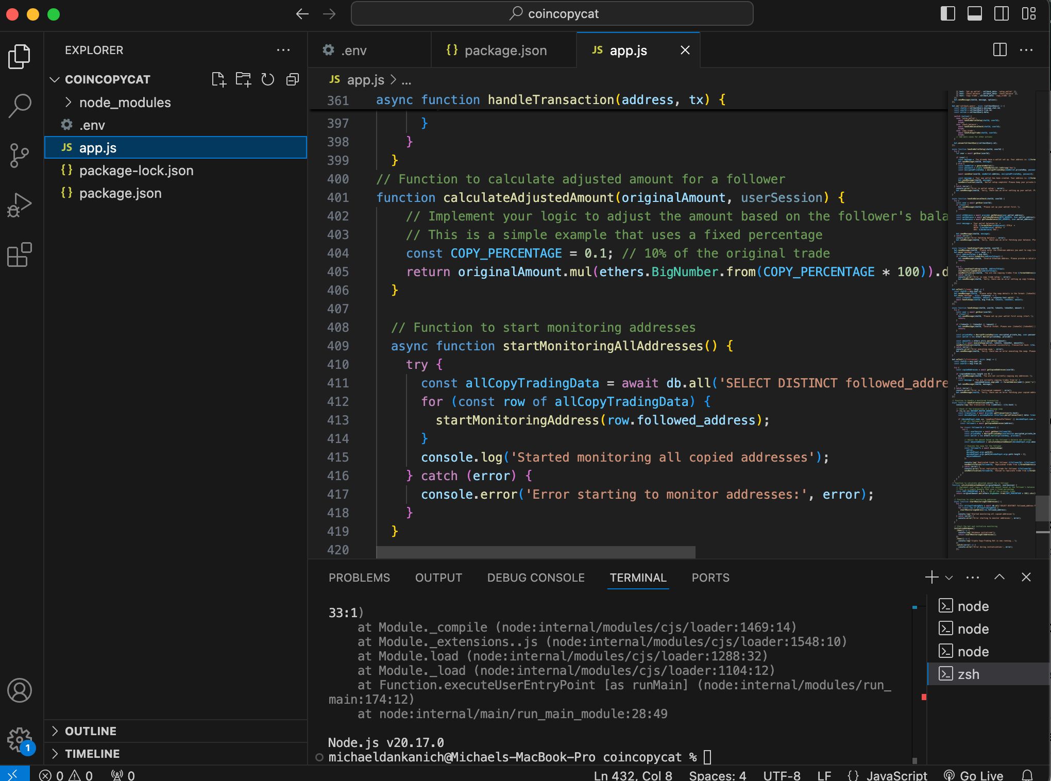Open the OUTPUT panel tab
The width and height of the screenshot is (1051, 781).
coord(438,578)
